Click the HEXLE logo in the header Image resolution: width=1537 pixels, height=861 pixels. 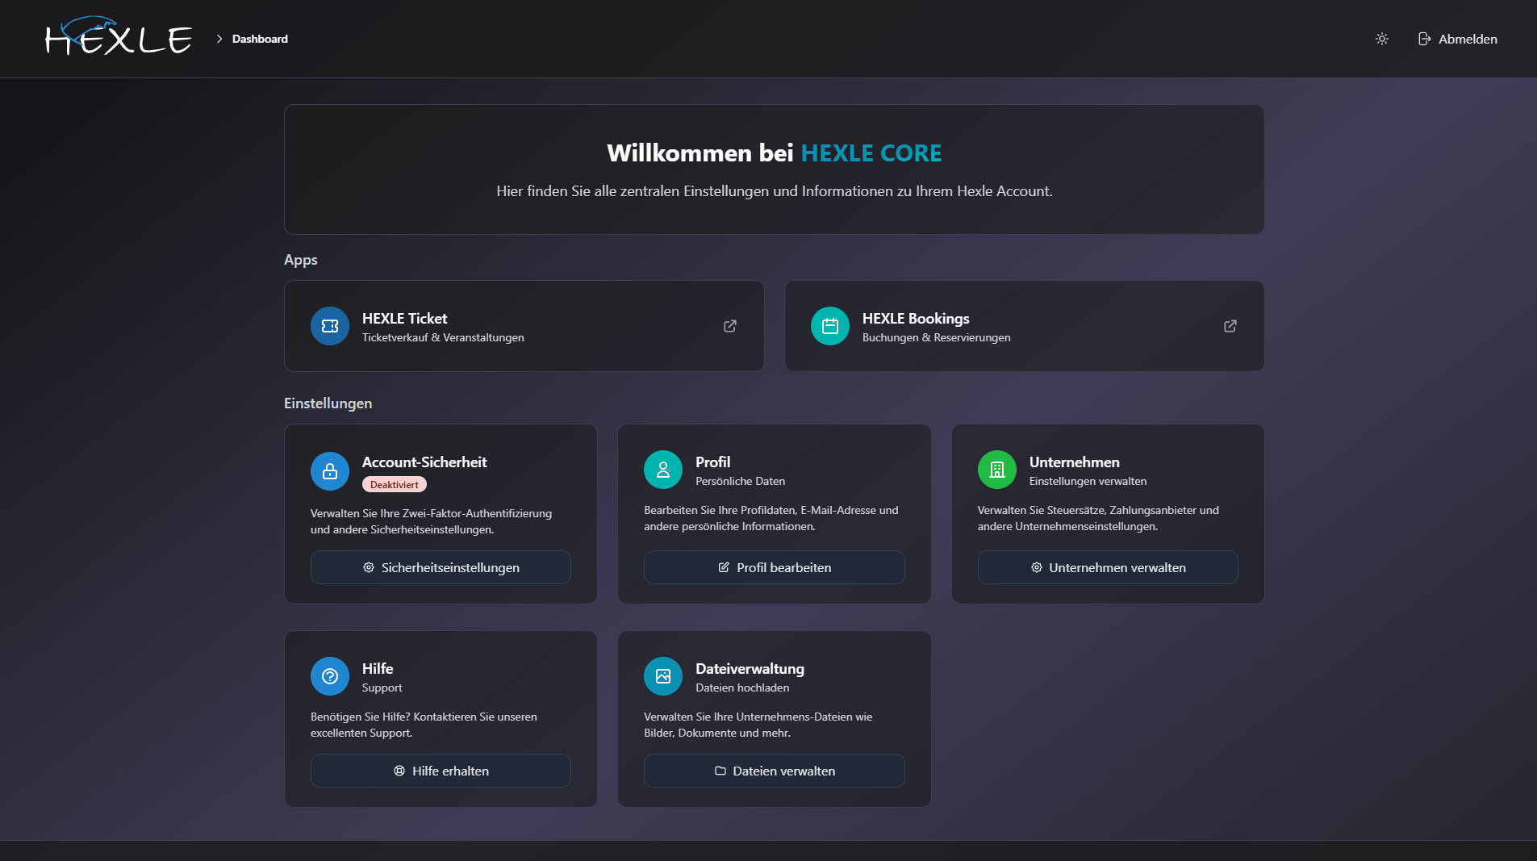coord(119,37)
